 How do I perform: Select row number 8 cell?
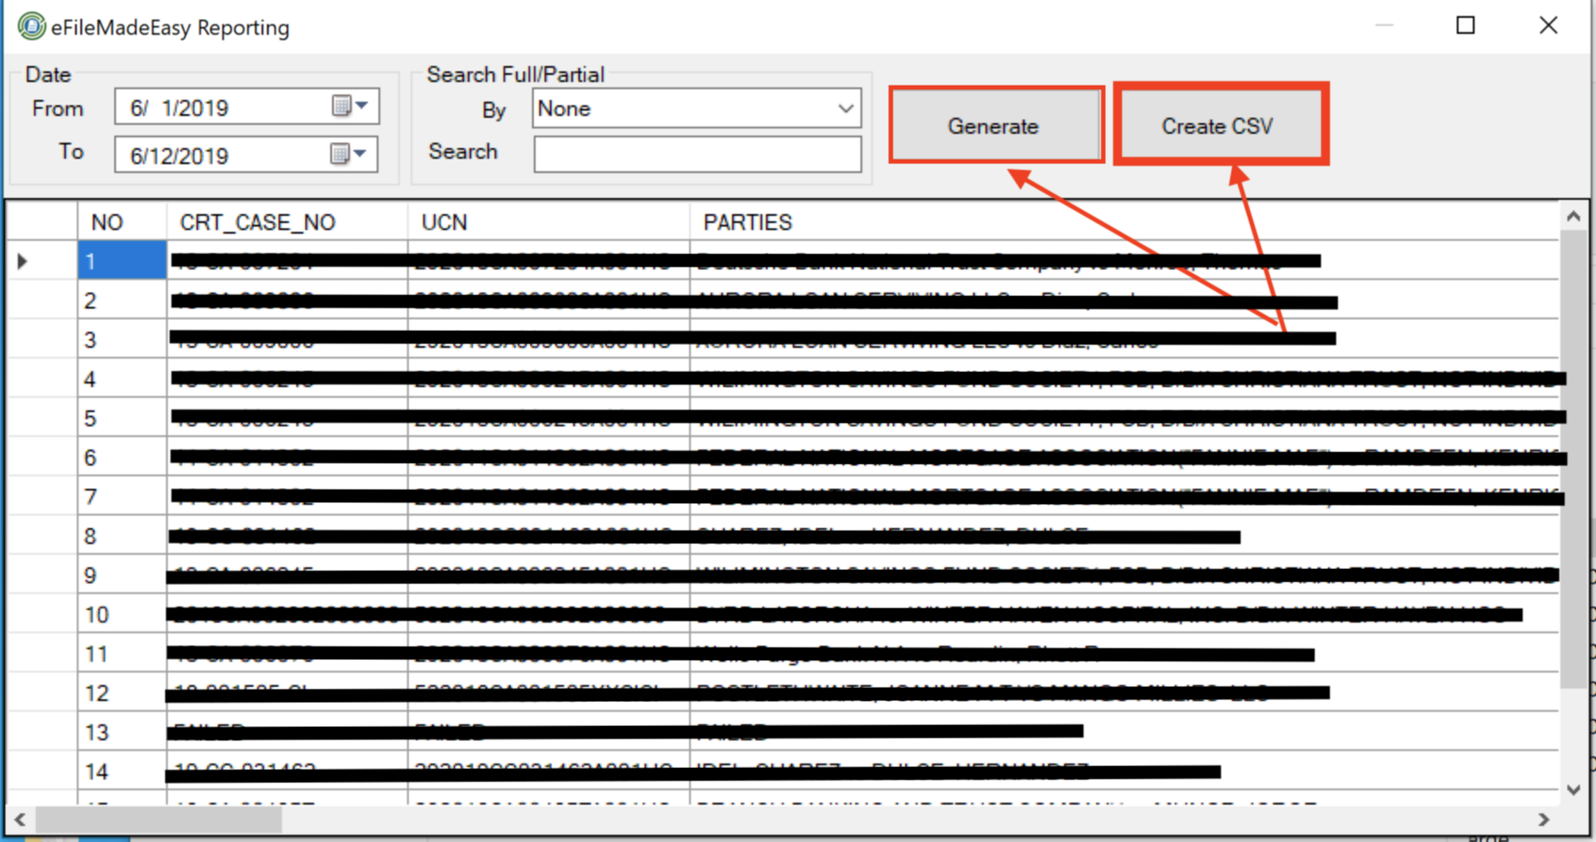122,536
